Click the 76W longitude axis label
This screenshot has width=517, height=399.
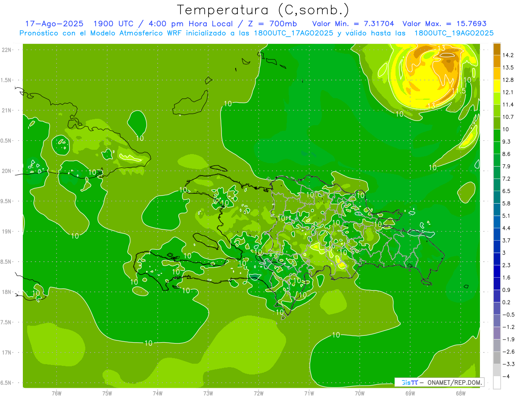pyautogui.click(x=56, y=393)
